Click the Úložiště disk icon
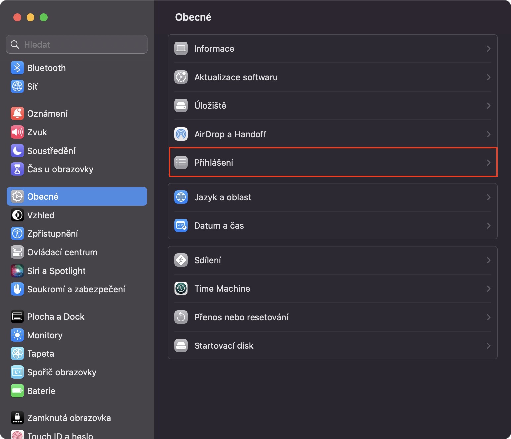The image size is (511, 439). pos(181,106)
